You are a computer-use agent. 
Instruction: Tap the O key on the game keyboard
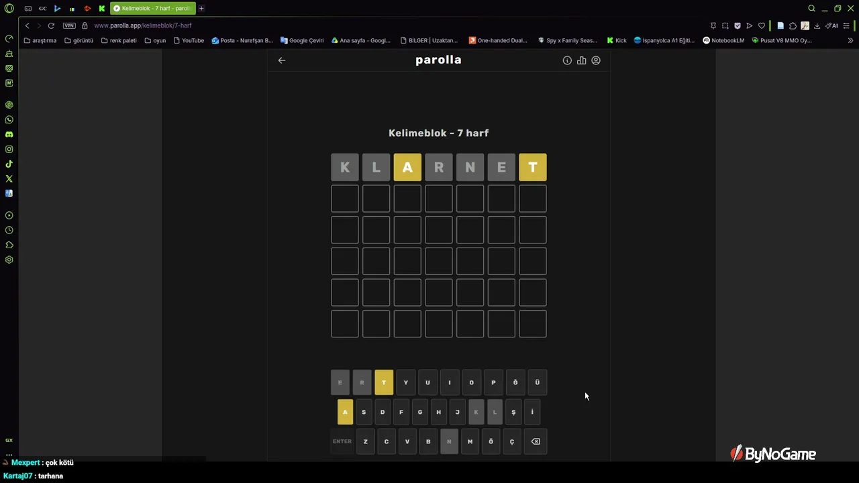(471, 382)
